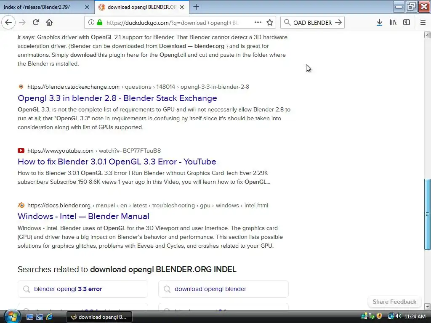Image resolution: width=431 pixels, height=323 pixels.
Task: Click the 11:24 AM clock
Action: coord(415,317)
